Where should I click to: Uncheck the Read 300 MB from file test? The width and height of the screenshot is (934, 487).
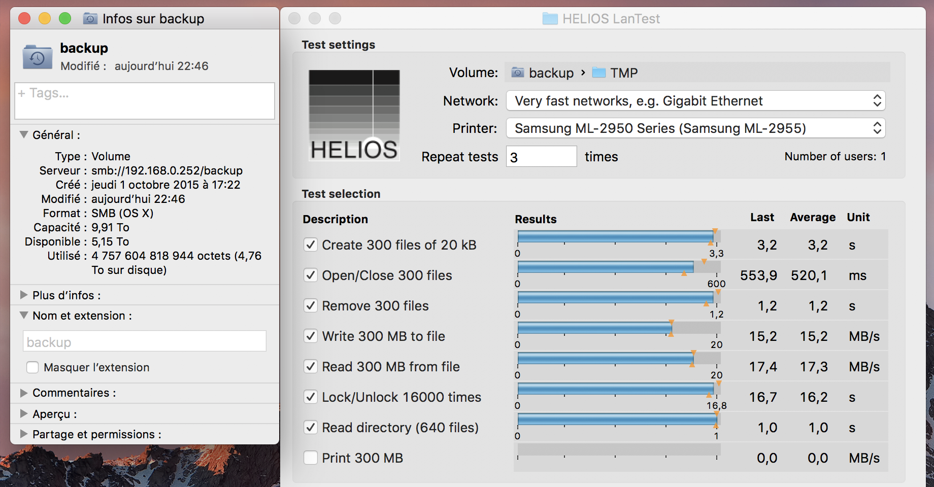pos(311,366)
